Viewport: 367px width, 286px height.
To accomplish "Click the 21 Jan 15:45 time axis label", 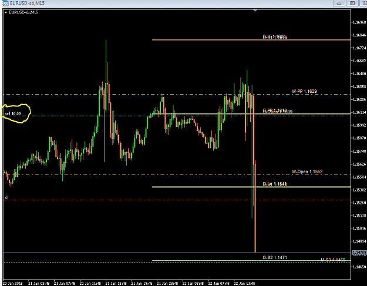I will pyautogui.click(x=116, y=284).
